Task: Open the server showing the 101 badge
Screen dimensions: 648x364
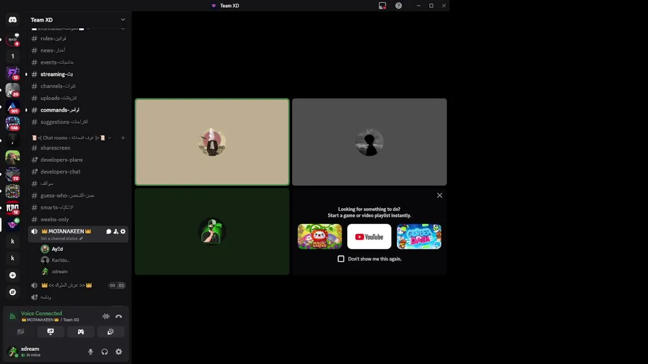Action: pyautogui.click(x=13, y=107)
